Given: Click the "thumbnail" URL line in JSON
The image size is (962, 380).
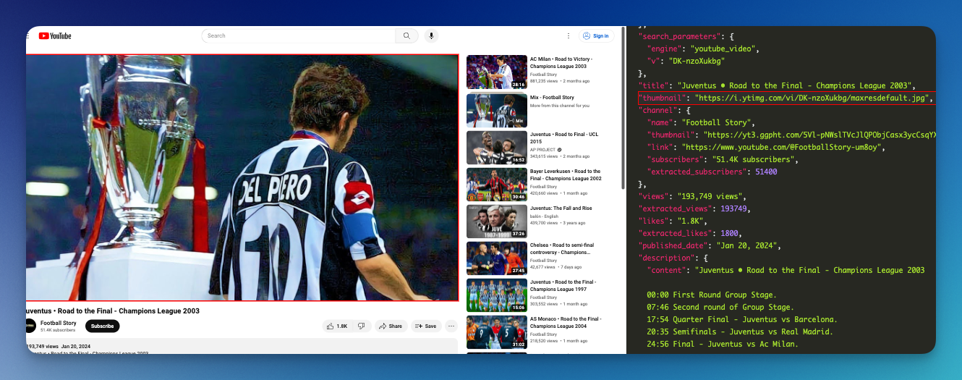Looking at the screenshot, I should click(x=786, y=98).
